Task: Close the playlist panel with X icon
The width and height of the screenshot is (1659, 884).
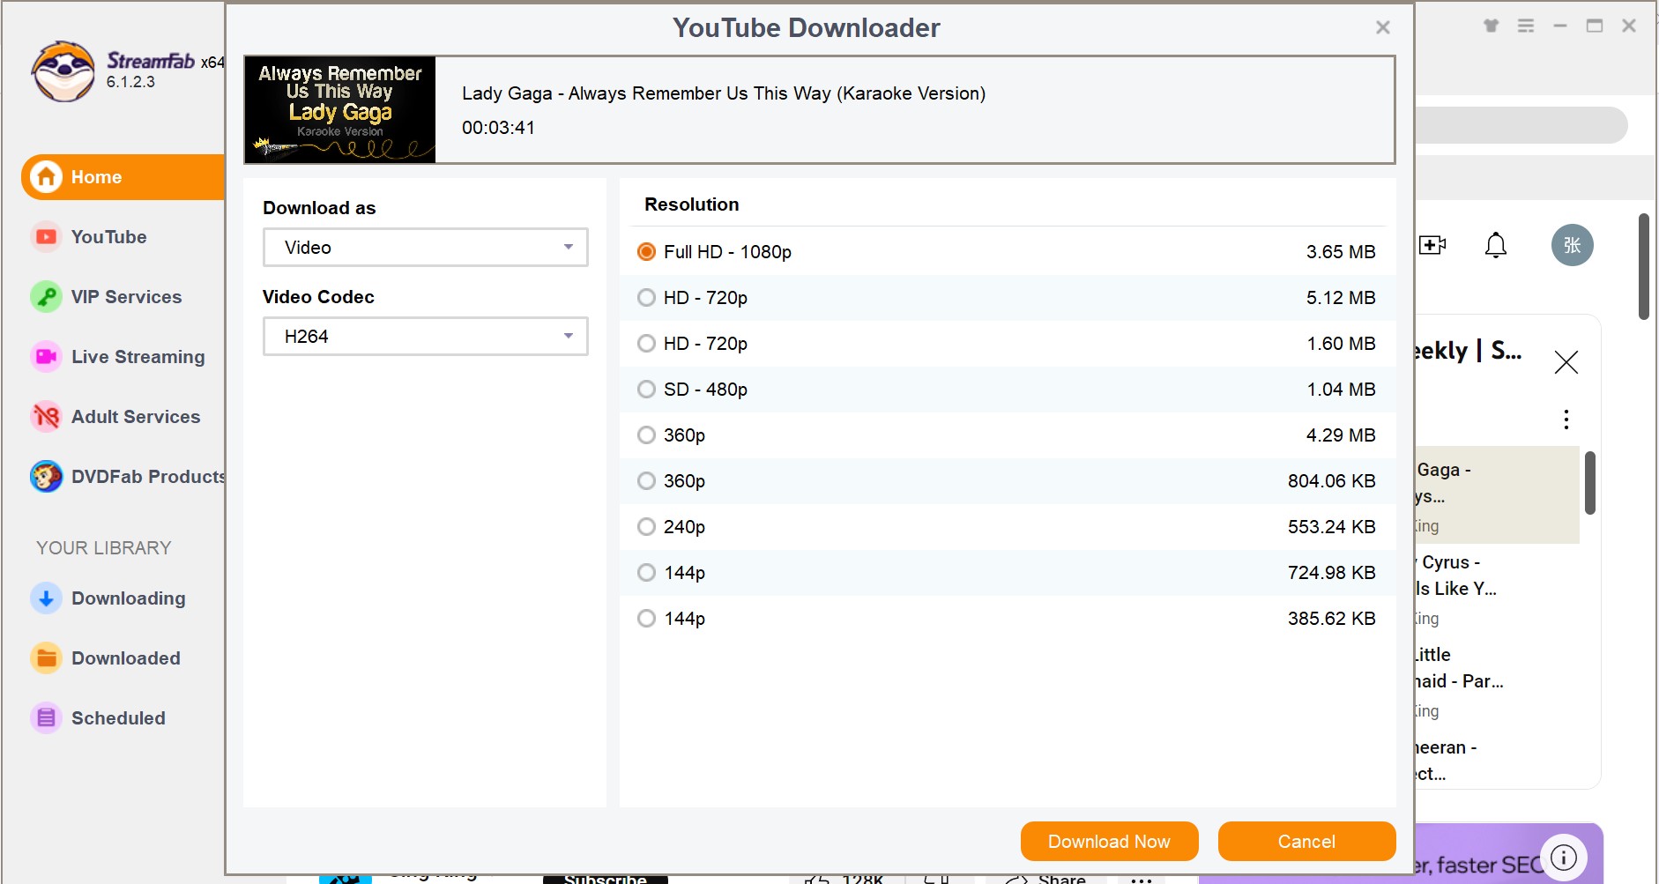Action: point(1566,362)
